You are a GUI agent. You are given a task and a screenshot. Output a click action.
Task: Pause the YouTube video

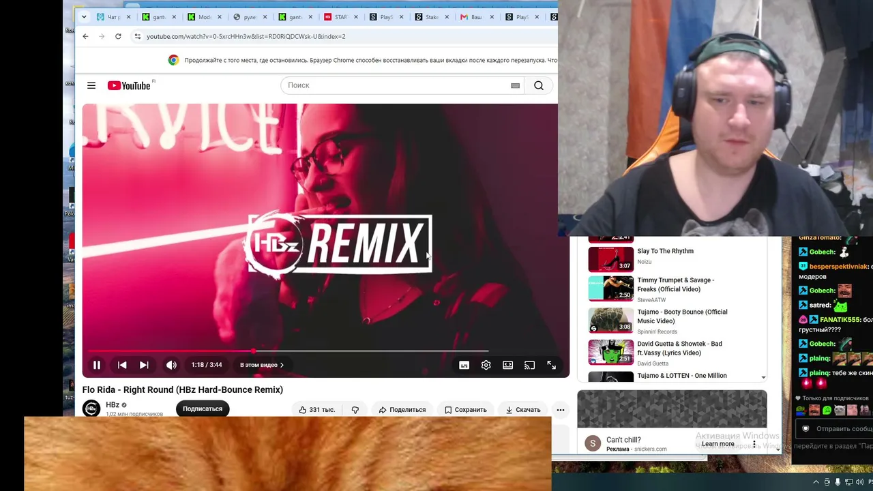coord(97,365)
